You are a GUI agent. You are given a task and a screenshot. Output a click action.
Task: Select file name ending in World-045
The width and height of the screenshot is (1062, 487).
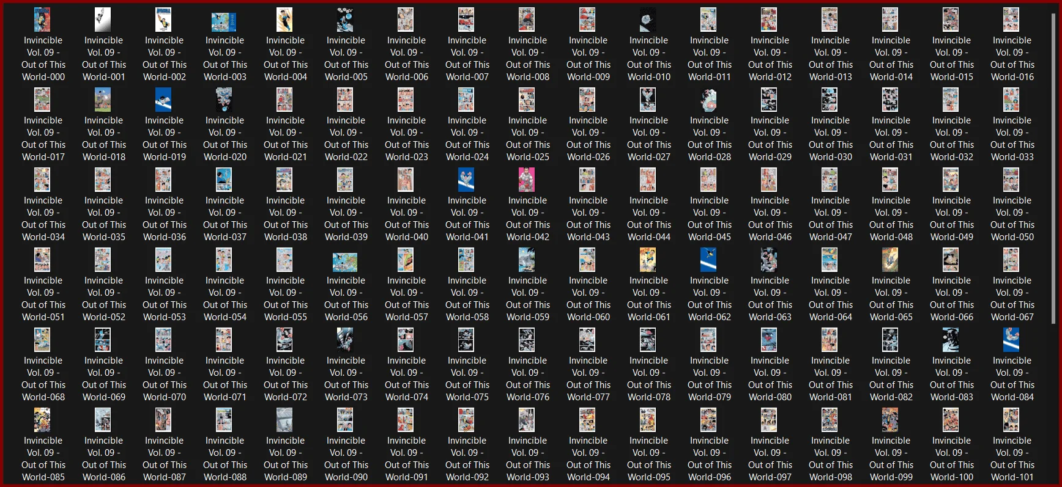click(710, 219)
